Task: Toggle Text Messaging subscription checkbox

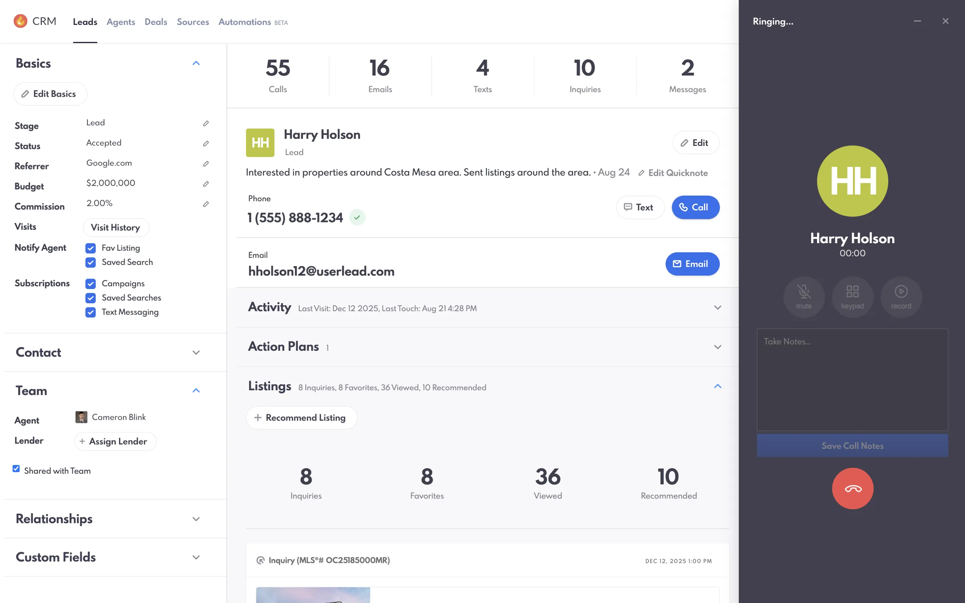Action: pos(90,312)
